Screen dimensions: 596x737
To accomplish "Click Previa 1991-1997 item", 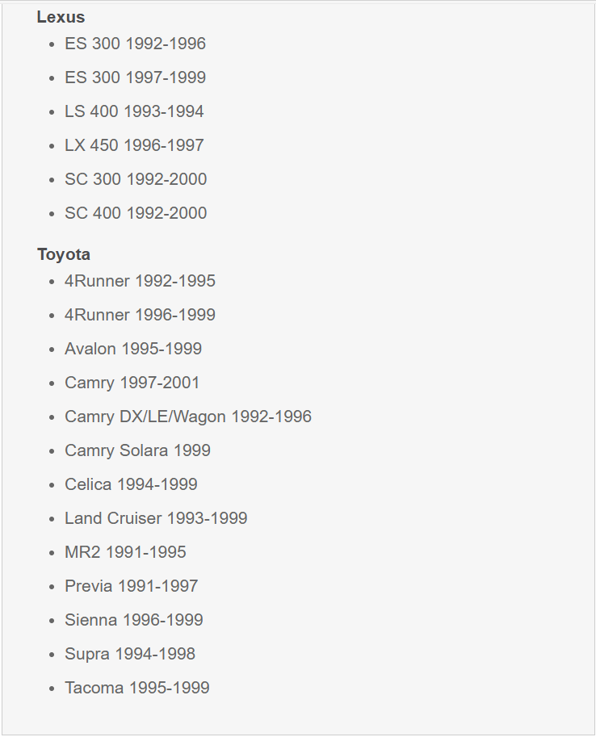I will tap(132, 586).
